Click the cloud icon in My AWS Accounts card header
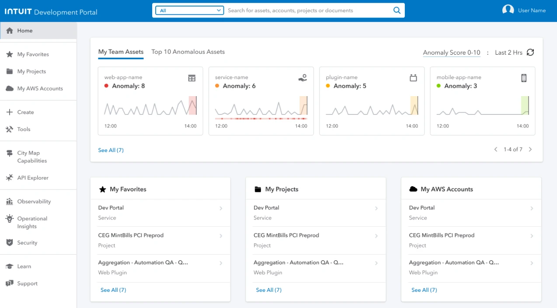Viewport: 557px width, 308px height. 413,189
